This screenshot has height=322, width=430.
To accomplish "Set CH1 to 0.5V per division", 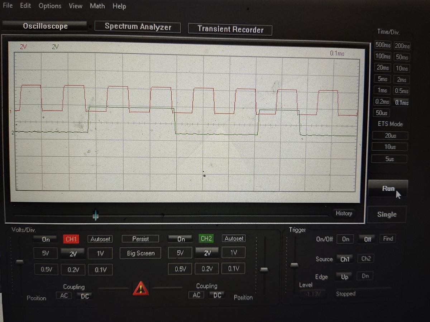I will point(46,269).
